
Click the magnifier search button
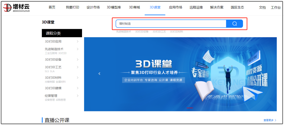click(x=234, y=24)
